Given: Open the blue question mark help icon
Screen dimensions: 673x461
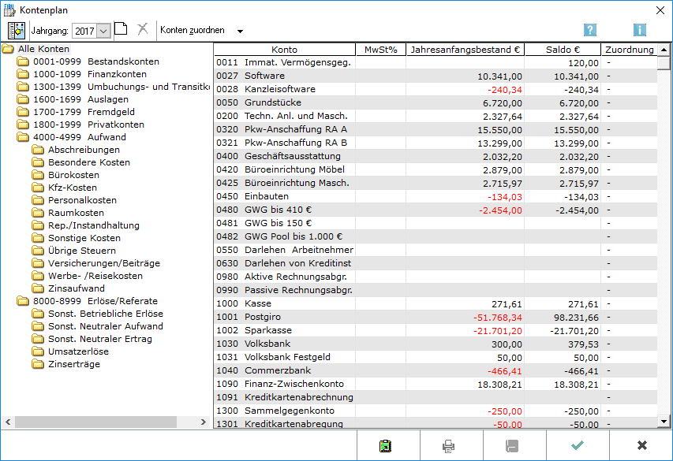Looking at the screenshot, I should (x=590, y=30).
